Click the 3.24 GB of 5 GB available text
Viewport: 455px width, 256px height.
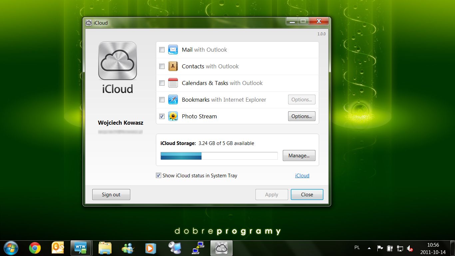pos(226,143)
